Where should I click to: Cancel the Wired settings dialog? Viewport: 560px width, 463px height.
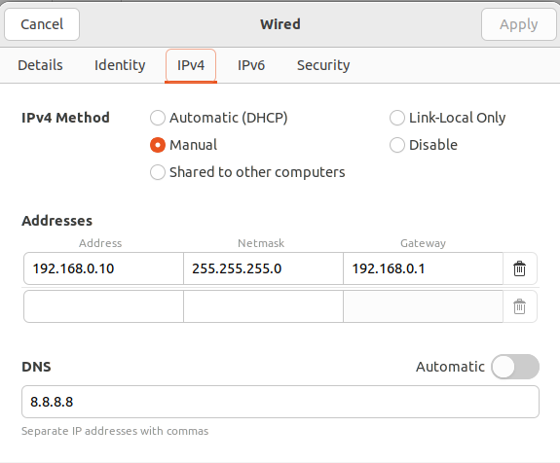coord(42,24)
